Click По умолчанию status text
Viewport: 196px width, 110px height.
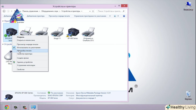[x=57, y=93]
